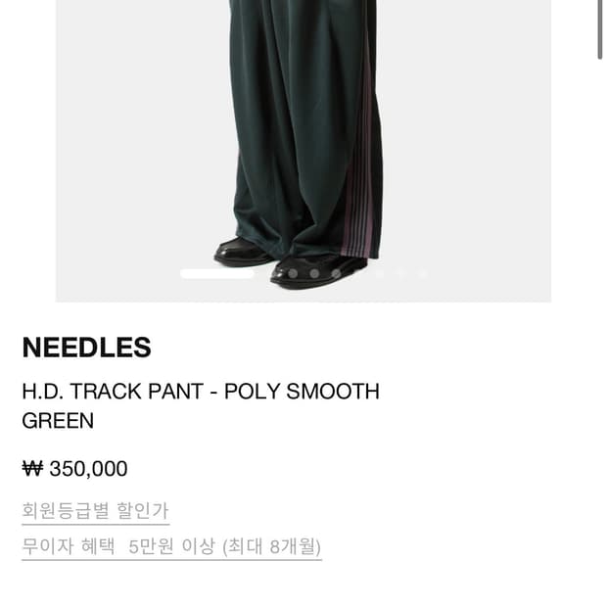Open 회원등급별 할인가 discount info
607x607 pixels.
96,511
